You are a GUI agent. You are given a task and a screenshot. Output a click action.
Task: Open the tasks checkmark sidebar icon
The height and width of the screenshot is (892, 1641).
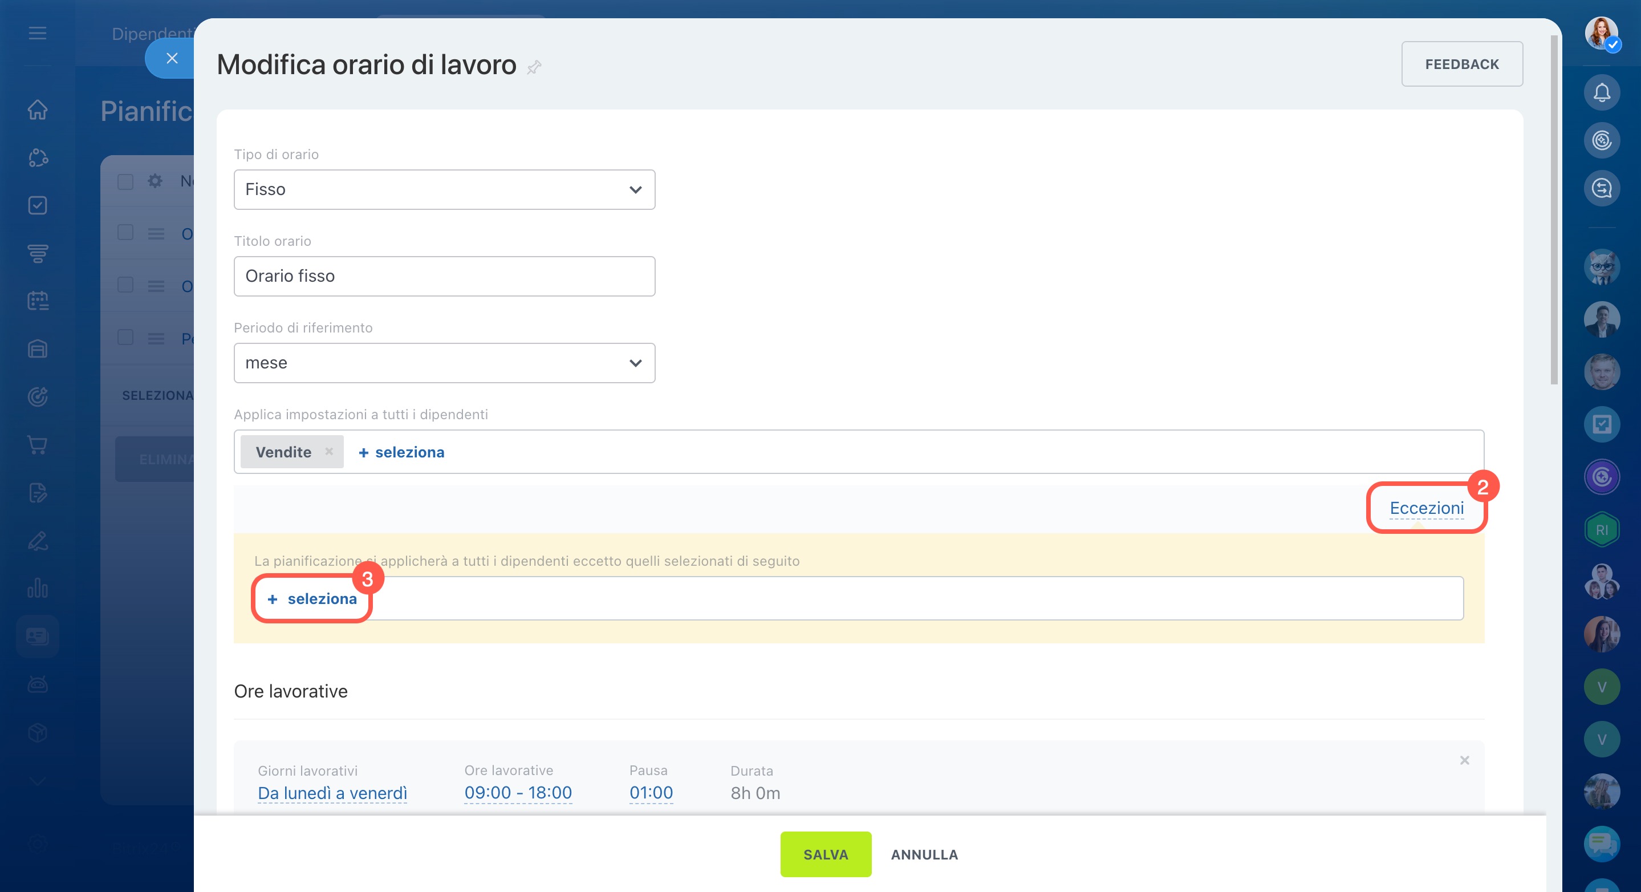coord(38,205)
